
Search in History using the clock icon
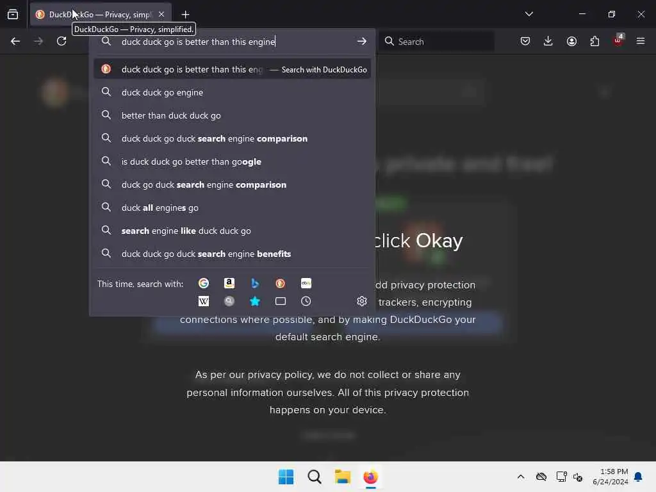[306, 301]
